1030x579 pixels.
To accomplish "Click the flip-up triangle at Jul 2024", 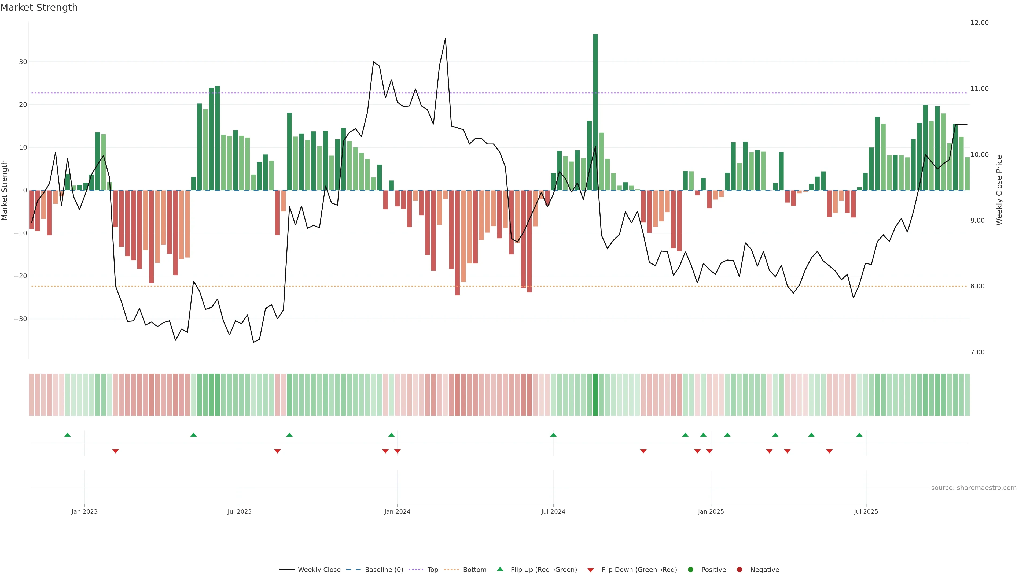I will [553, 435].
